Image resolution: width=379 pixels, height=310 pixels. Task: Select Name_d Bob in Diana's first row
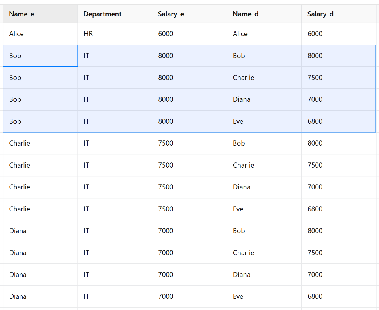tap(264, 231)
